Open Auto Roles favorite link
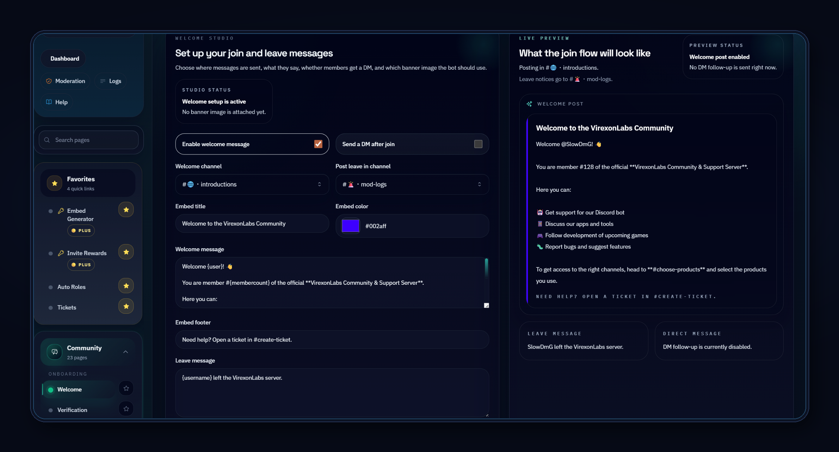Image resolution: width=839 pixels, height=452 pixels. [71, 287]
